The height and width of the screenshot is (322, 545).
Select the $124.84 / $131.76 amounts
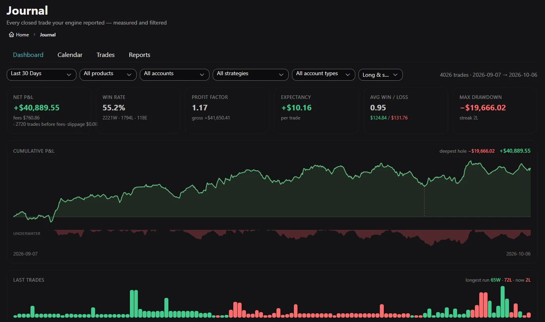pos(389,118)
